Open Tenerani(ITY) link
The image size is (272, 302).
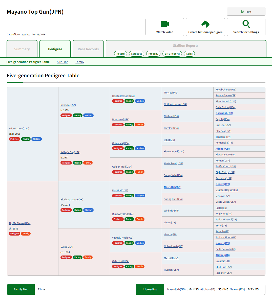(x=223, y=137)
